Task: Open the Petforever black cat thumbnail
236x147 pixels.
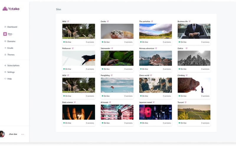Action: [78, 58]
